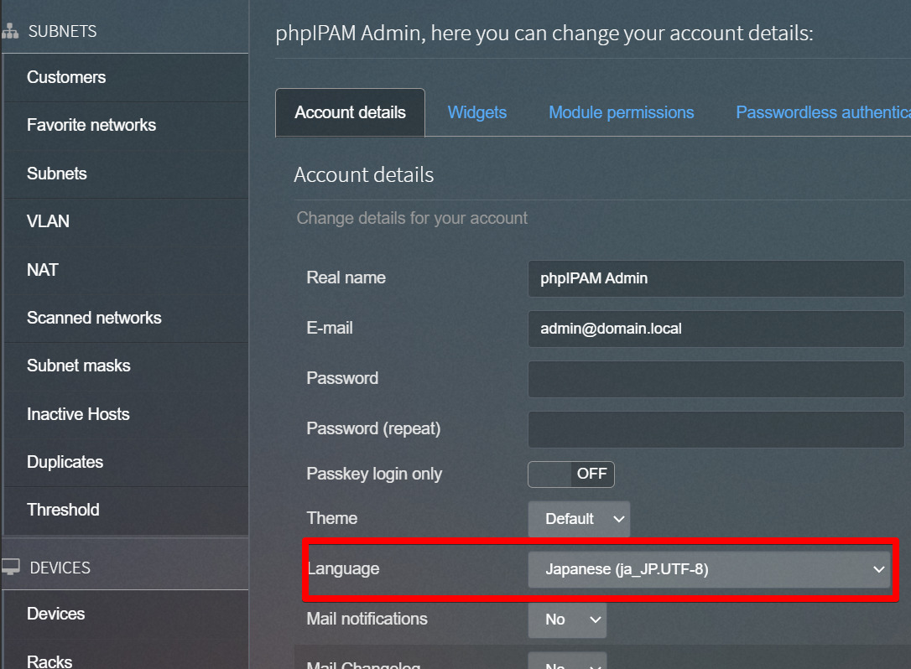Click the Password input field
The image size is (911, 669).
point(716,379)
